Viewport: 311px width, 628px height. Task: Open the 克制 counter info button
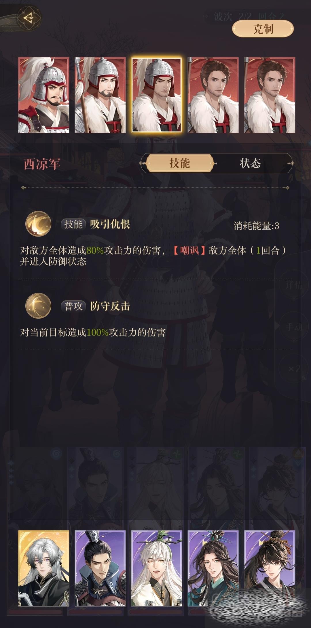click(263, 29)
